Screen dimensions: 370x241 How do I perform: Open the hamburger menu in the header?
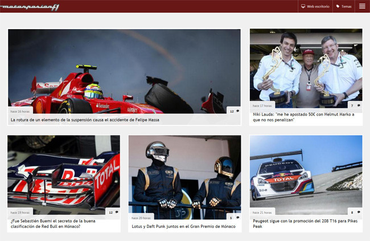click(362, 6)
